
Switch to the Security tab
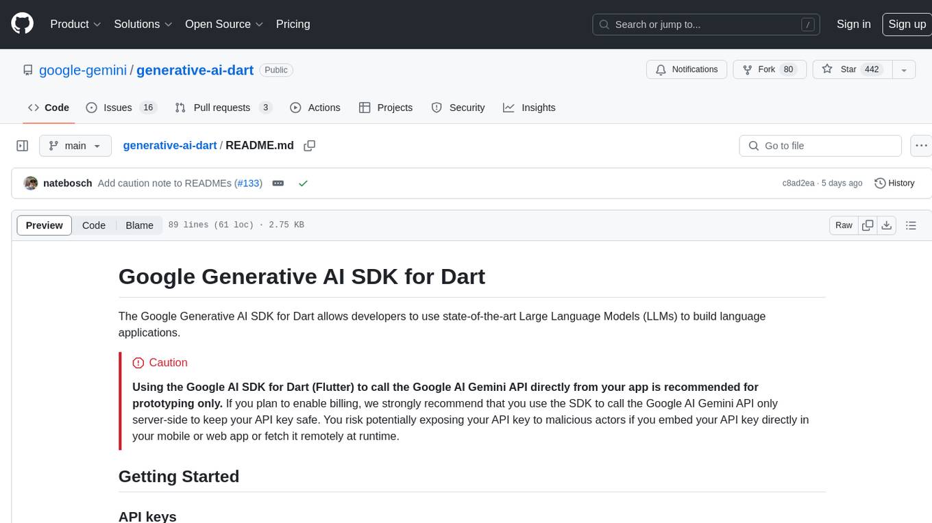[458, 107]
